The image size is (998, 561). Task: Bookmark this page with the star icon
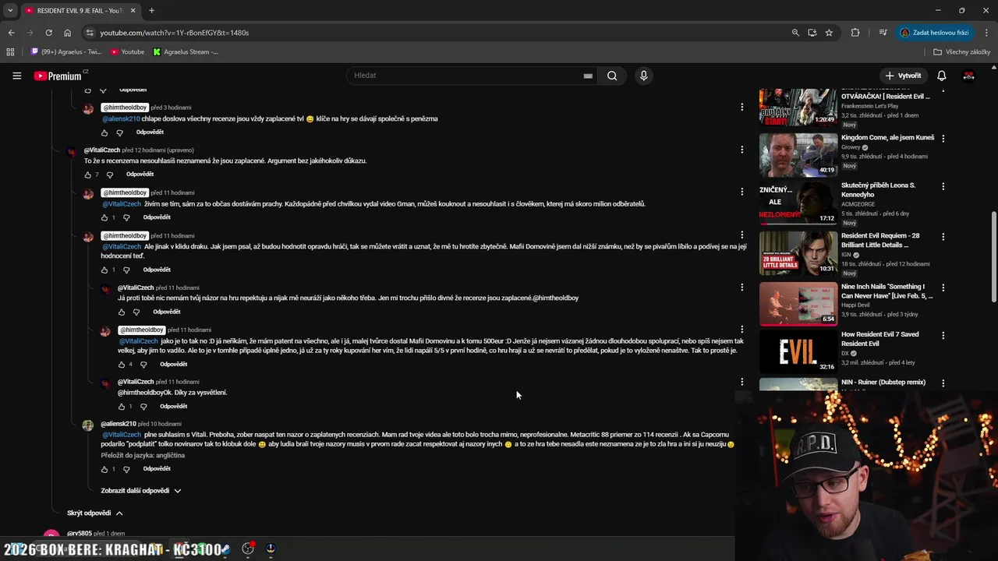point(829,33)
